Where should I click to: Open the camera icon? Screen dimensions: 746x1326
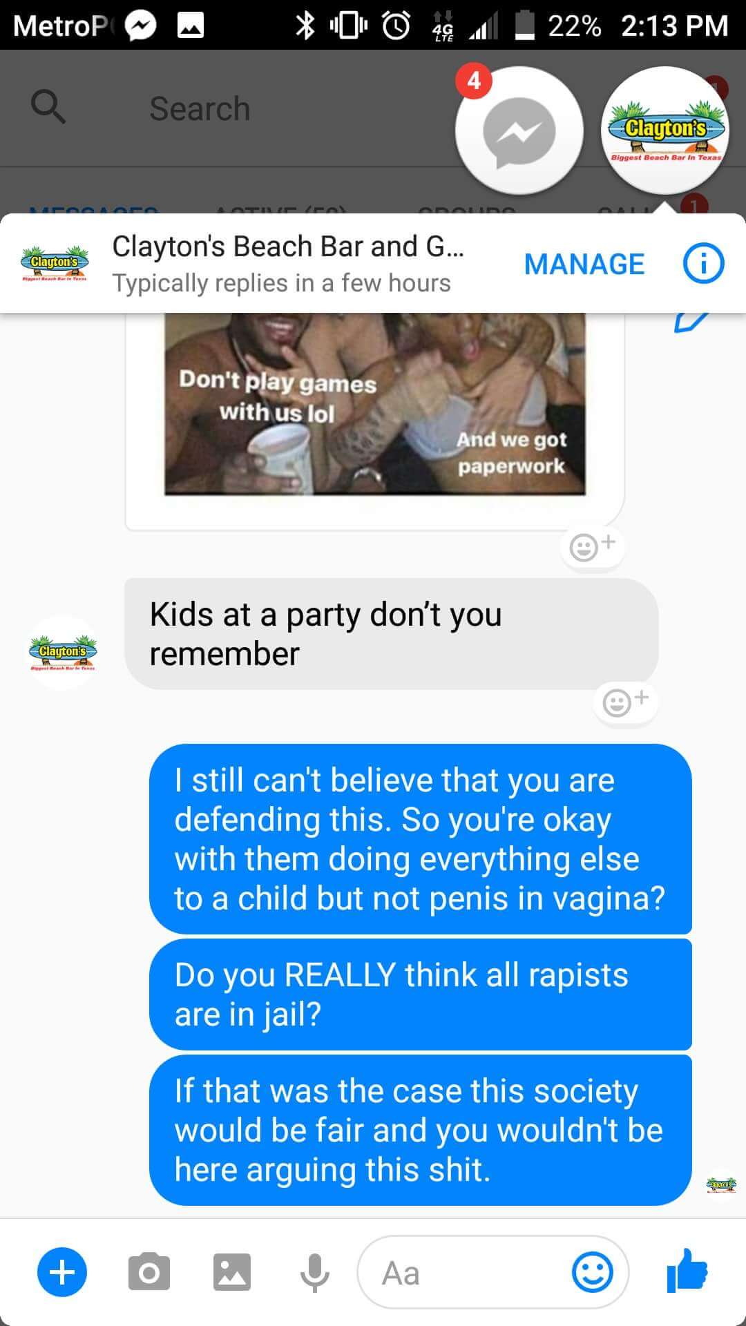point(149,1272)
